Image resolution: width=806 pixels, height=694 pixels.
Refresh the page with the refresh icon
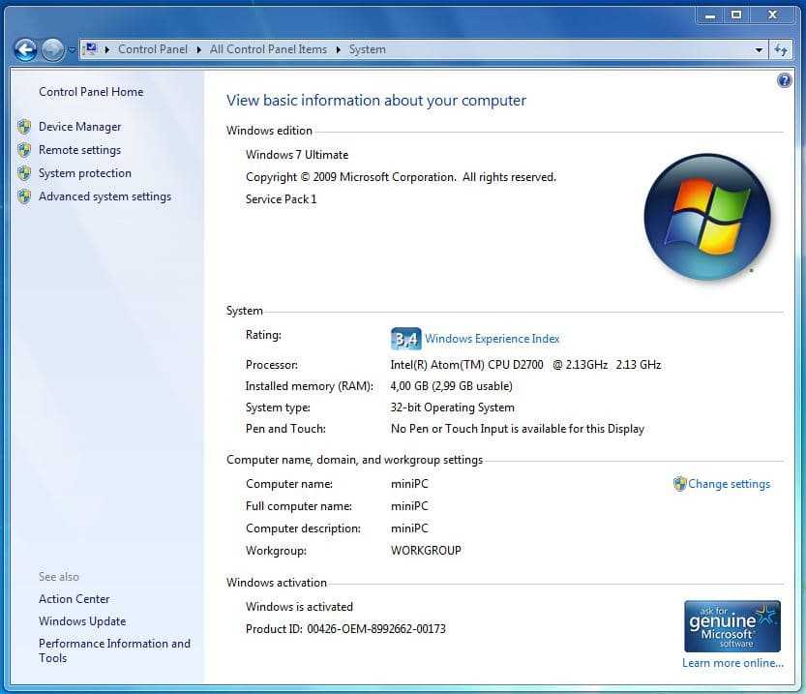[781, 50]
